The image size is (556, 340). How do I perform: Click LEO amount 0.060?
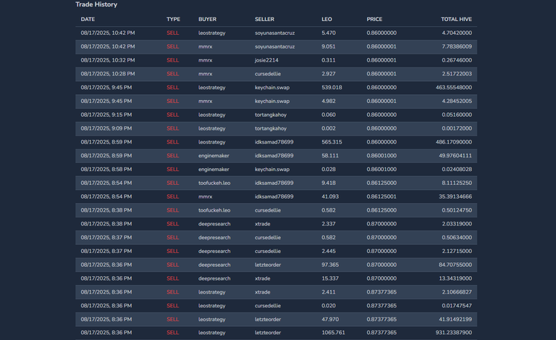(x=329, y=115)
